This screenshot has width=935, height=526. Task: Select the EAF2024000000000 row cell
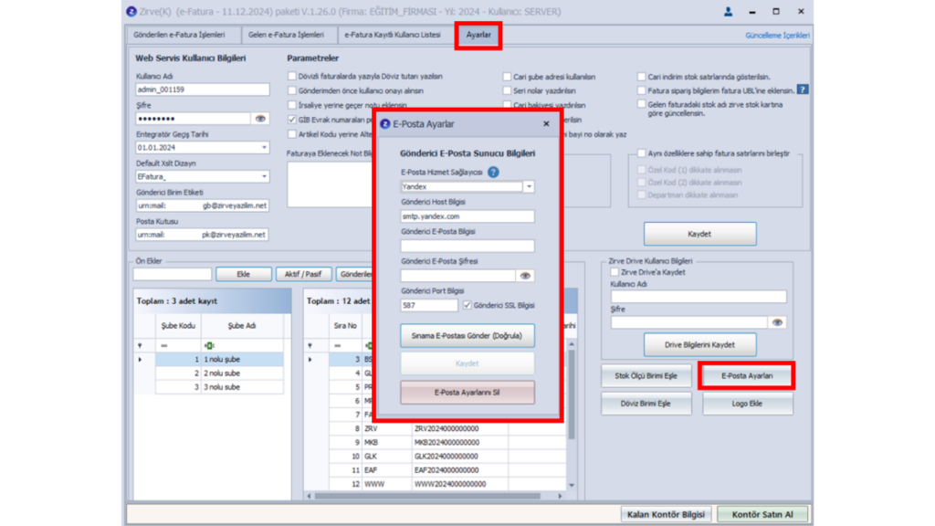[x=460, y=470]
